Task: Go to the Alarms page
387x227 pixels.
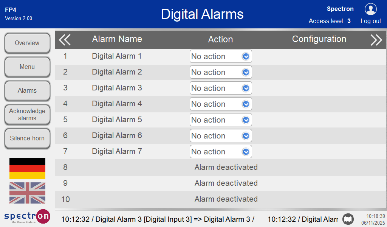Action: [x=27, y=91]
